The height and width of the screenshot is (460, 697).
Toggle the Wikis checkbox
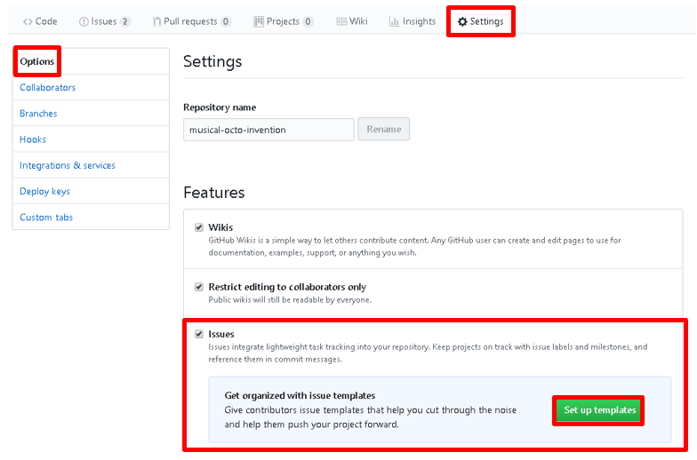[x=199, y=227]
